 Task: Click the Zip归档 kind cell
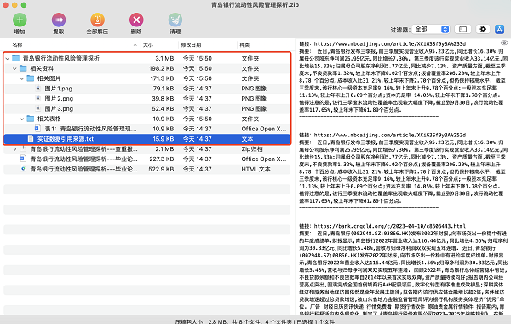coord(252,149)
